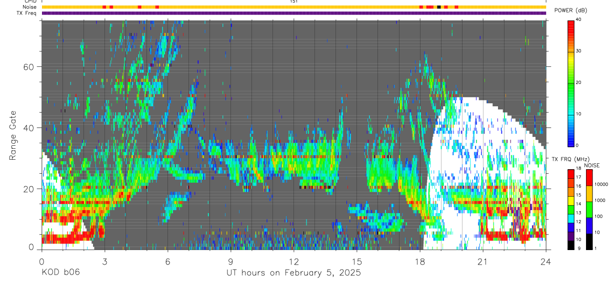Click the "11" MHz frequency scale label
The width and height of the screenshot is (614, 283).
[x=579, y=231]
